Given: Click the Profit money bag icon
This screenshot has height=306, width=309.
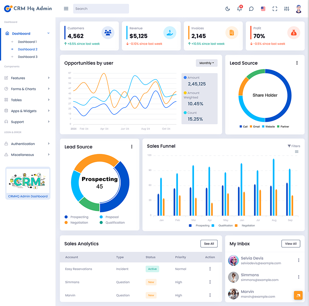Looking at the screenshot, I should (294, 33).
